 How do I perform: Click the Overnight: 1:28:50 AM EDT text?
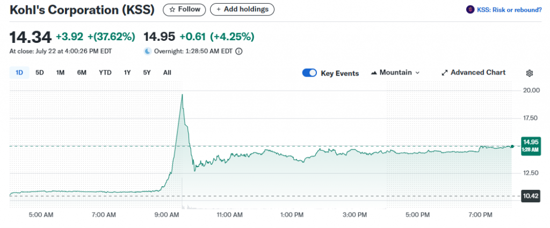(x=193, y=51)
